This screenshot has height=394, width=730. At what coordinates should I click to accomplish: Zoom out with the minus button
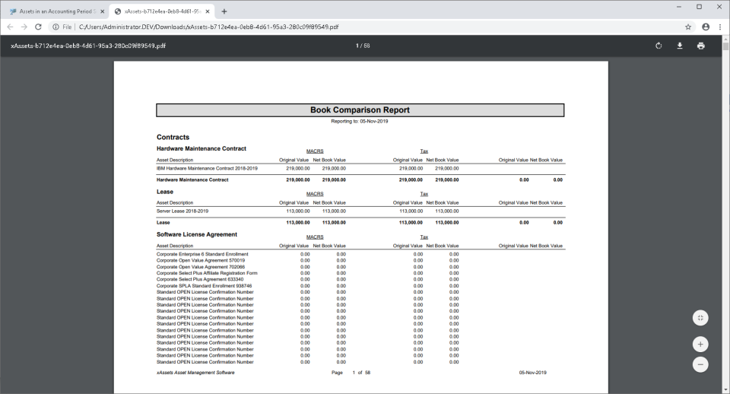(x=700, y=364)
